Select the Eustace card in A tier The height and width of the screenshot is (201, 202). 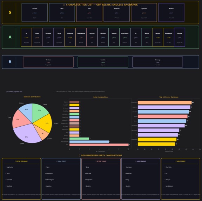click(x=180, y=37)
